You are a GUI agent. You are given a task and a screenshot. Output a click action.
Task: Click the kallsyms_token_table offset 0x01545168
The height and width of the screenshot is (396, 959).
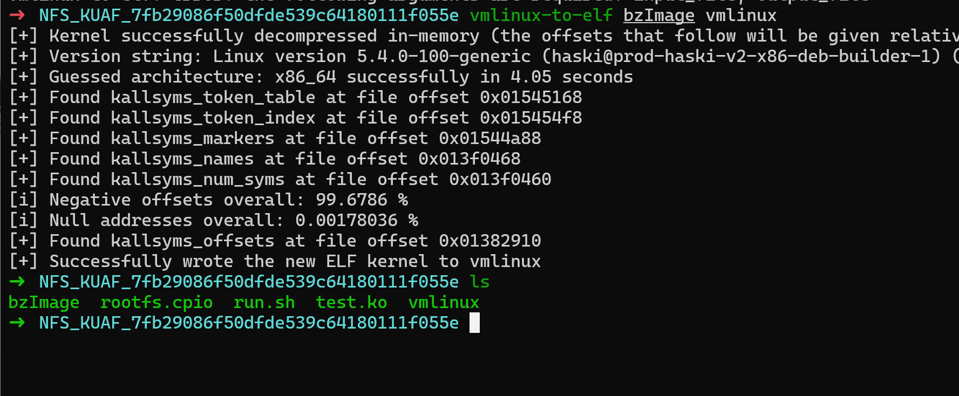pyautogui.click(x=531, y=97)
